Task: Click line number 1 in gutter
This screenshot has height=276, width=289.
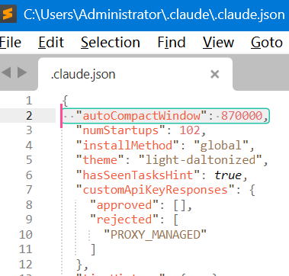Action: (x=29, y=101)
